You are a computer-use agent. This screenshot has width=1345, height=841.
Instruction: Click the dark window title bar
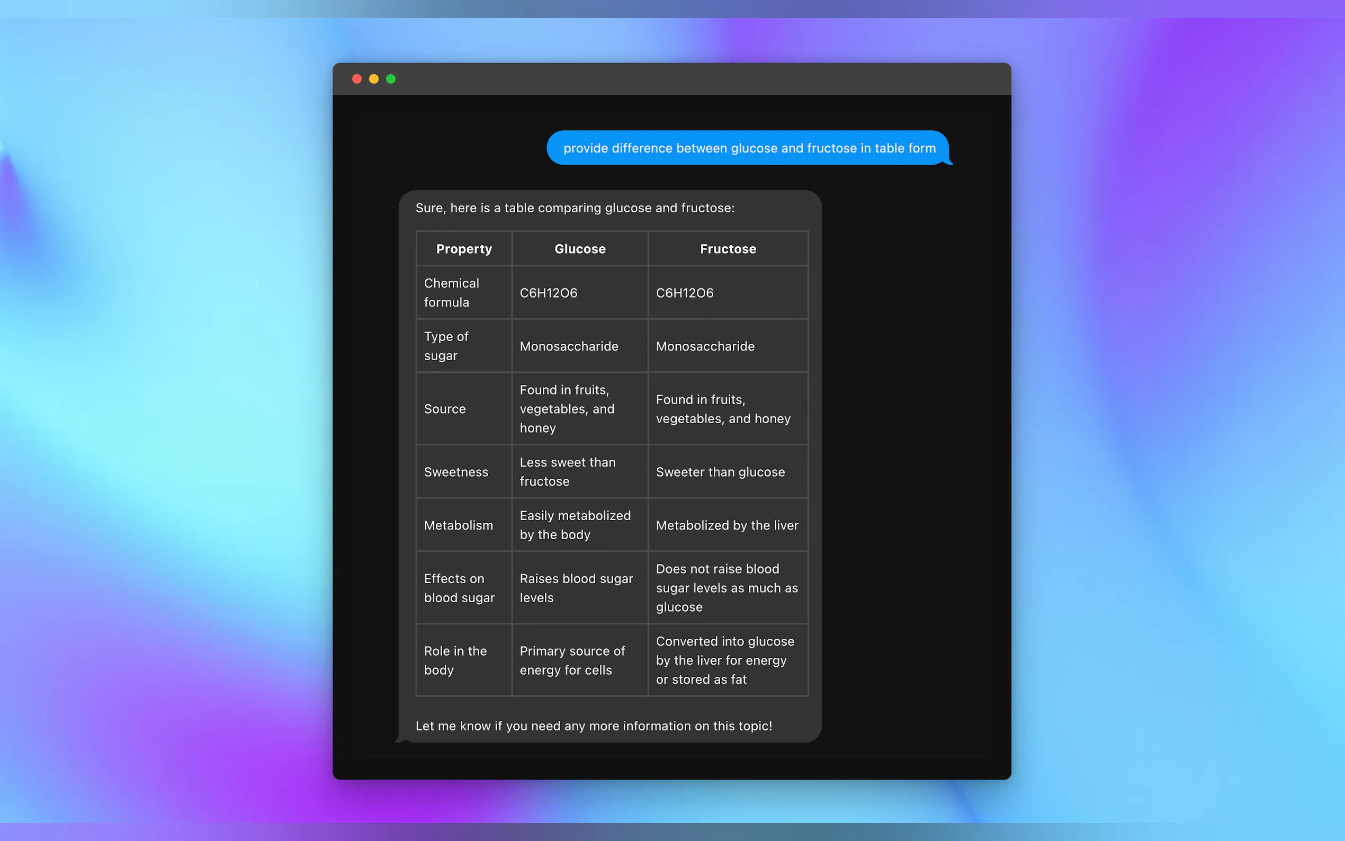(x=671, y=79)
